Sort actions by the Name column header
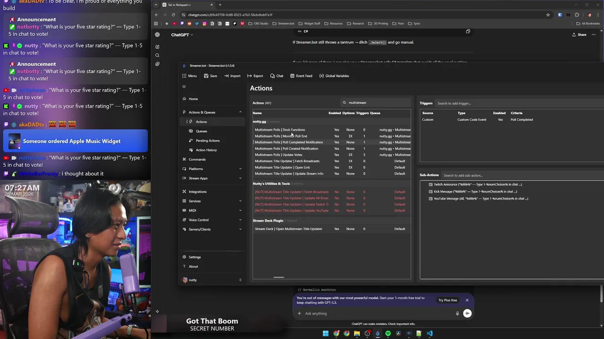This screenshot has width=604, height=339. (257, 113)
